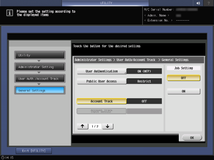Viewport: 214px width, 160px height.
Task: Set Job Setting to OFF
Action: tap(183, 78)
